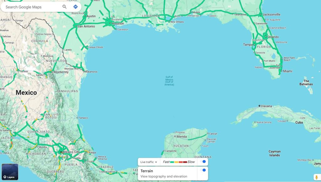Focus the Search Google Maps field
The height and width of the screenshot is (182, 321).
(31, 7)
